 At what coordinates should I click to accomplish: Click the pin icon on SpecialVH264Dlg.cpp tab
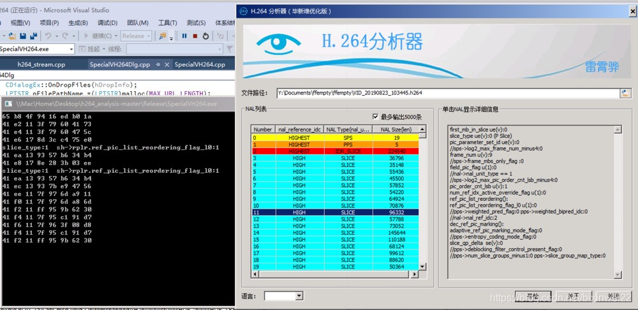point(158,64)
